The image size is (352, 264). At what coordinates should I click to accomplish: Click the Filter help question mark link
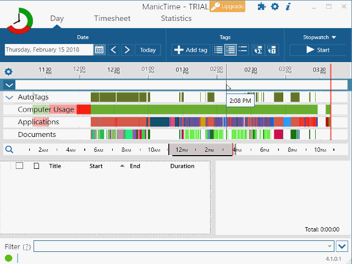27,247
